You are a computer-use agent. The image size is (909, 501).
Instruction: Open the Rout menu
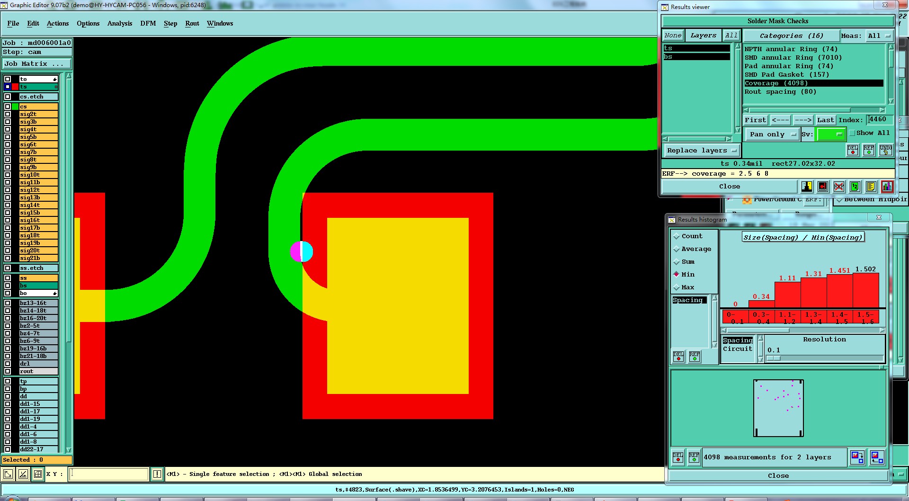coord(192,23)
